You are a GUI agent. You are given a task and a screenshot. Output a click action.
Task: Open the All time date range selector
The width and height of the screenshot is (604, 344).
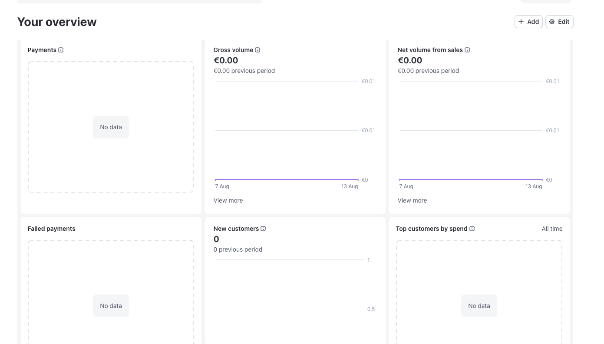552,229
